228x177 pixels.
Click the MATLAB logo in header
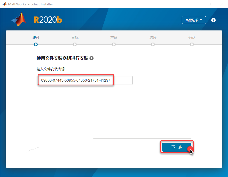[x=19, y=19]
